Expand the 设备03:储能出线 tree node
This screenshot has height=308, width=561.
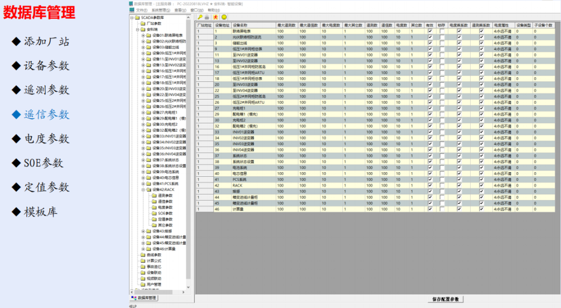click(143, 47)
